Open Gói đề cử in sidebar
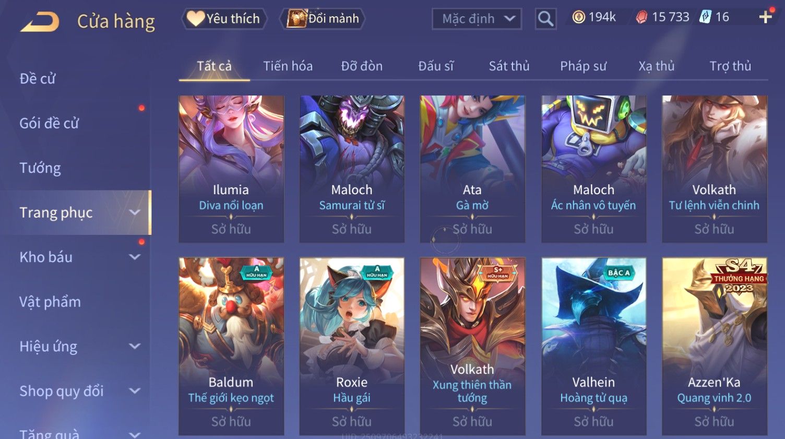The image size is (785, 439). click(x=49, y=123)
